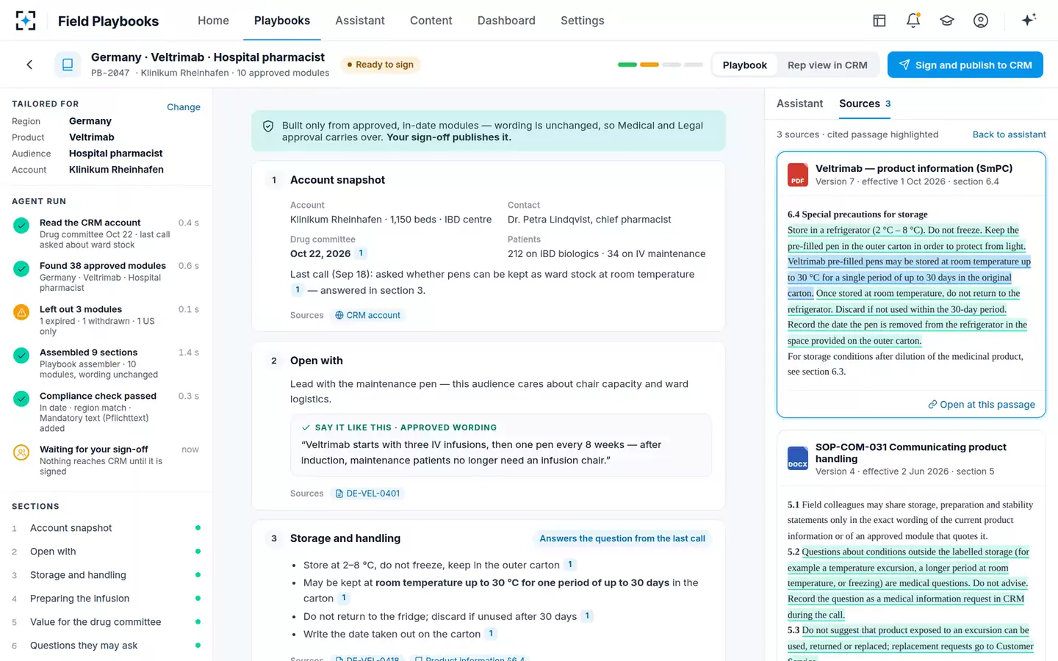Screen dimensions: 1058x661
Task: Click the PDF icon for Veltrimab SmPC
Action: coord(798,175)
